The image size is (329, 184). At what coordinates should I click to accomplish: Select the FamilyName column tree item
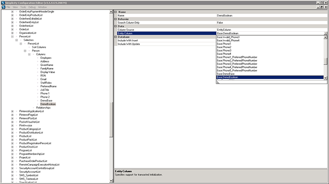47,68
